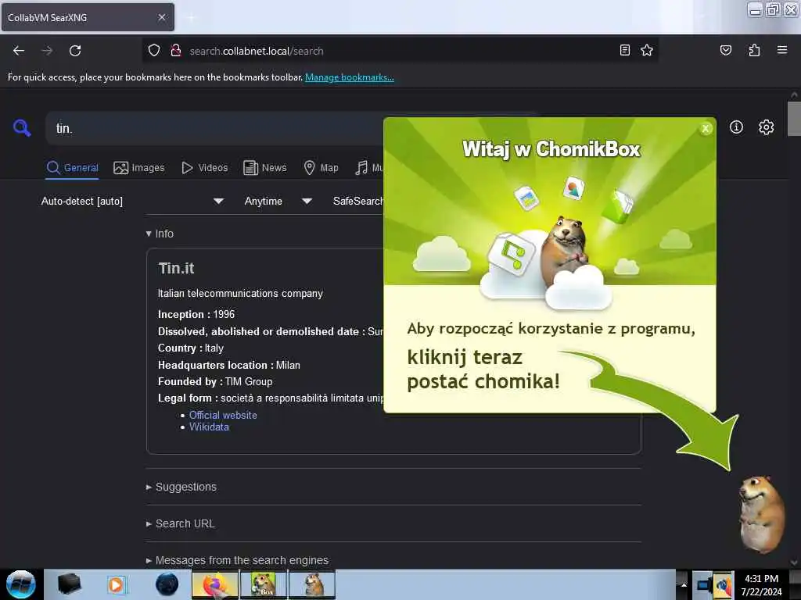Screen dimensions: 801x600
Task: Open the Extensions puzzle icon
Action: click(x=754, y=51)
